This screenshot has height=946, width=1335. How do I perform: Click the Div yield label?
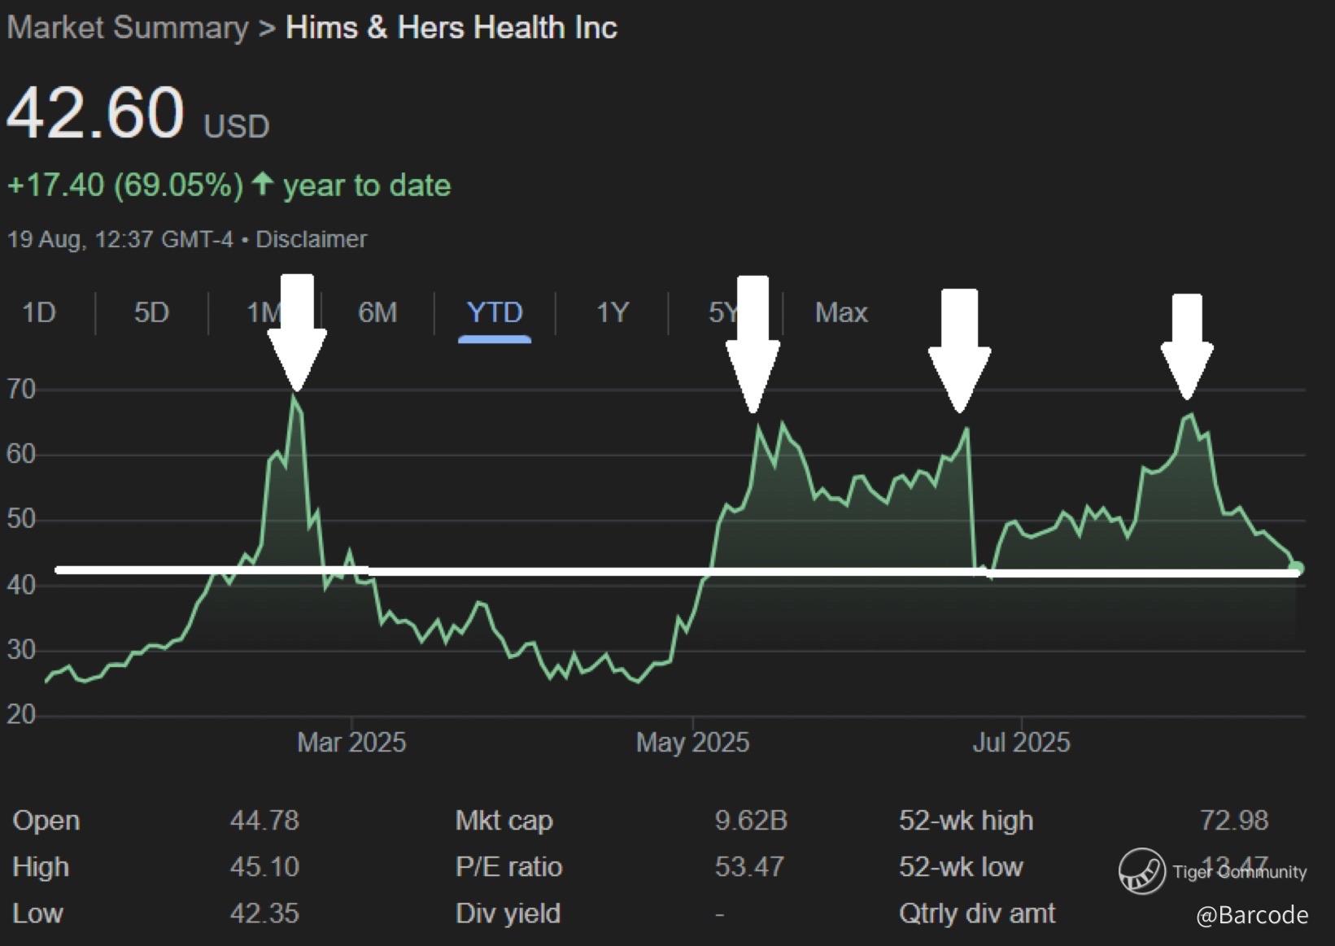pos(508,913)
